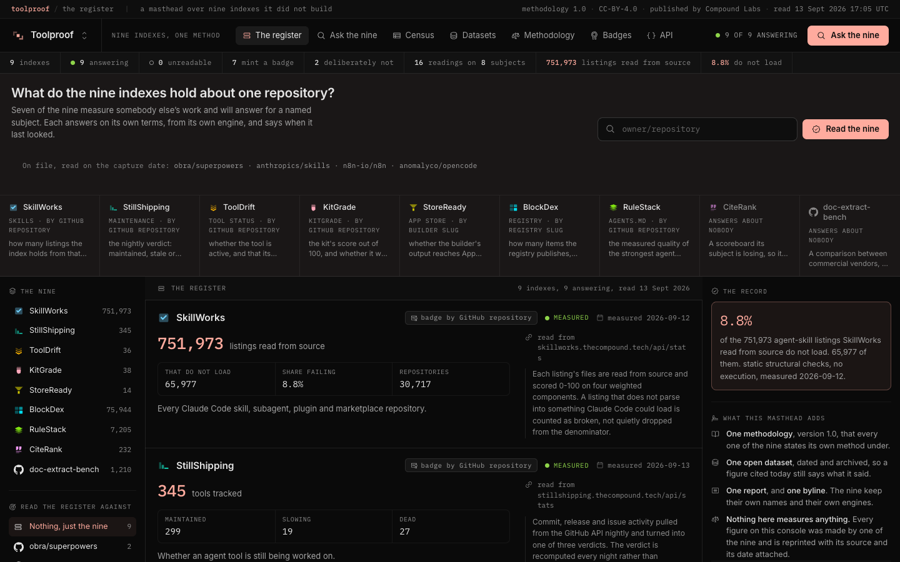The height and width of the screenshot is (562, 900).
Task: Click the 9 OF 9 ANSWERING status indicator
Action: (756, 36)
